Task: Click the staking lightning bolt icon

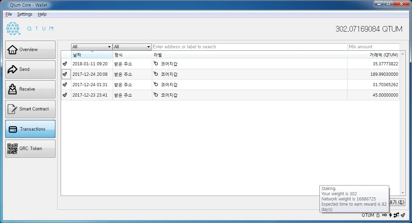Action: tap(390, 215)
